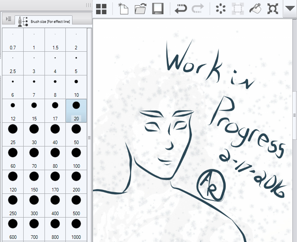
Task: Switch brush size to 100
Action: pos(76,158)
